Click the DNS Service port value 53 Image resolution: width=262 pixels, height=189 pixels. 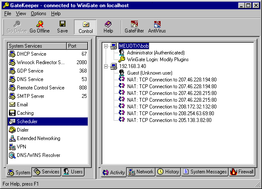84,79
